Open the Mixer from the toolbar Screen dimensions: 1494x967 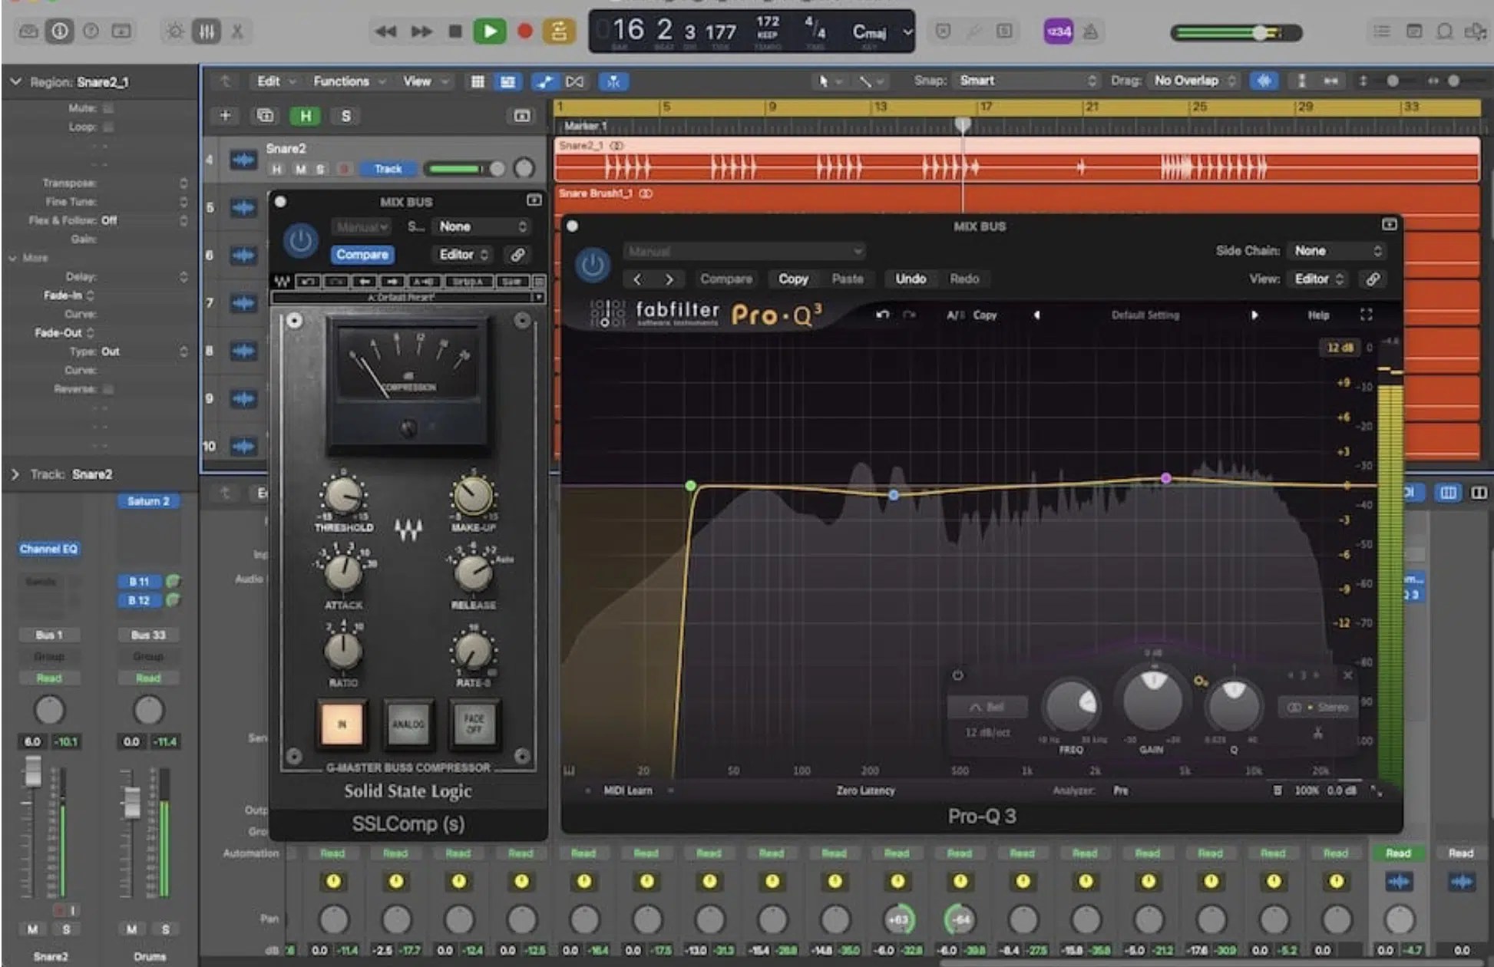click(207, 31)
